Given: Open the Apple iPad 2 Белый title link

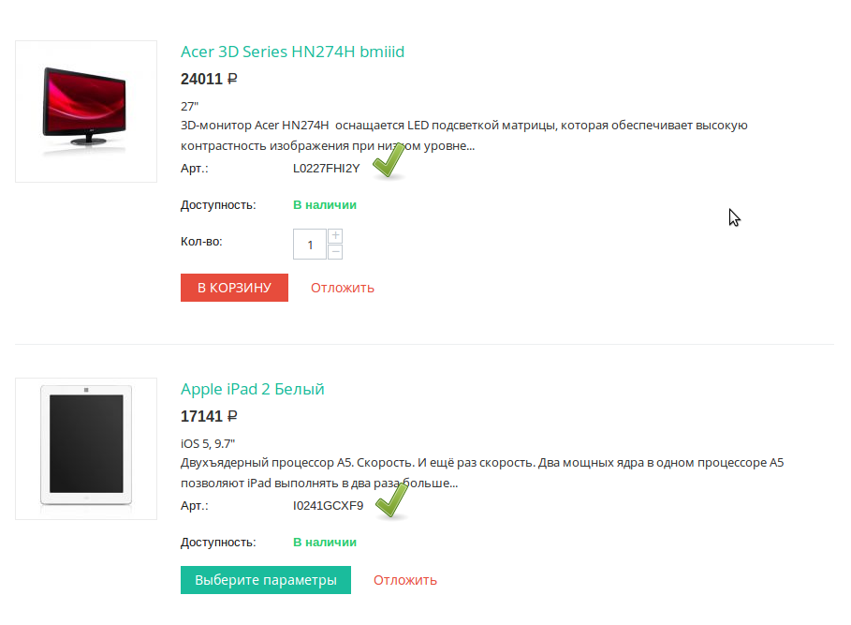Looking at the screenshot, I should pos(253,389).
